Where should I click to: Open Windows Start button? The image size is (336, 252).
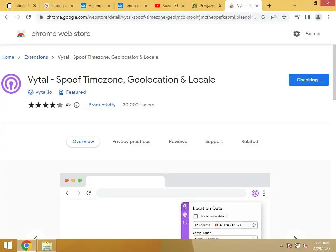[x=8, y=245]
